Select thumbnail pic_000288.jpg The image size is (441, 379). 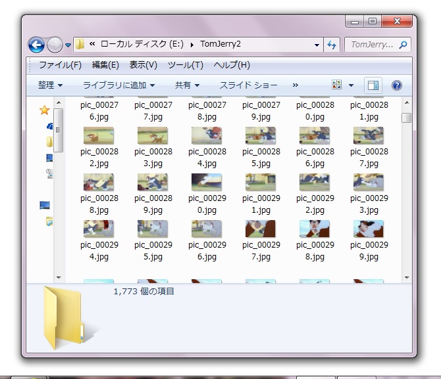click(x=99, y=182)
